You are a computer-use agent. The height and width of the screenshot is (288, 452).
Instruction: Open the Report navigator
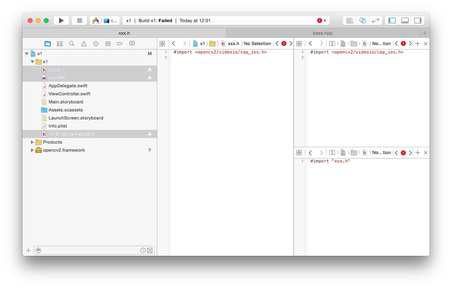pyautogui.click(x=132, y=43)
